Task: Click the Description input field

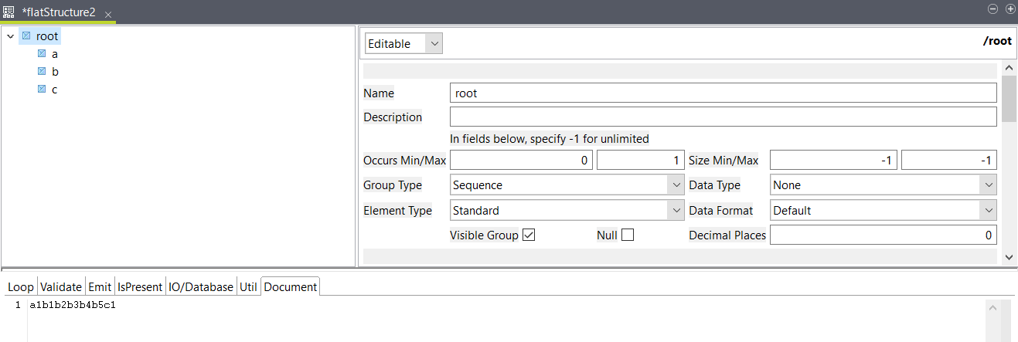Action: 723,117
